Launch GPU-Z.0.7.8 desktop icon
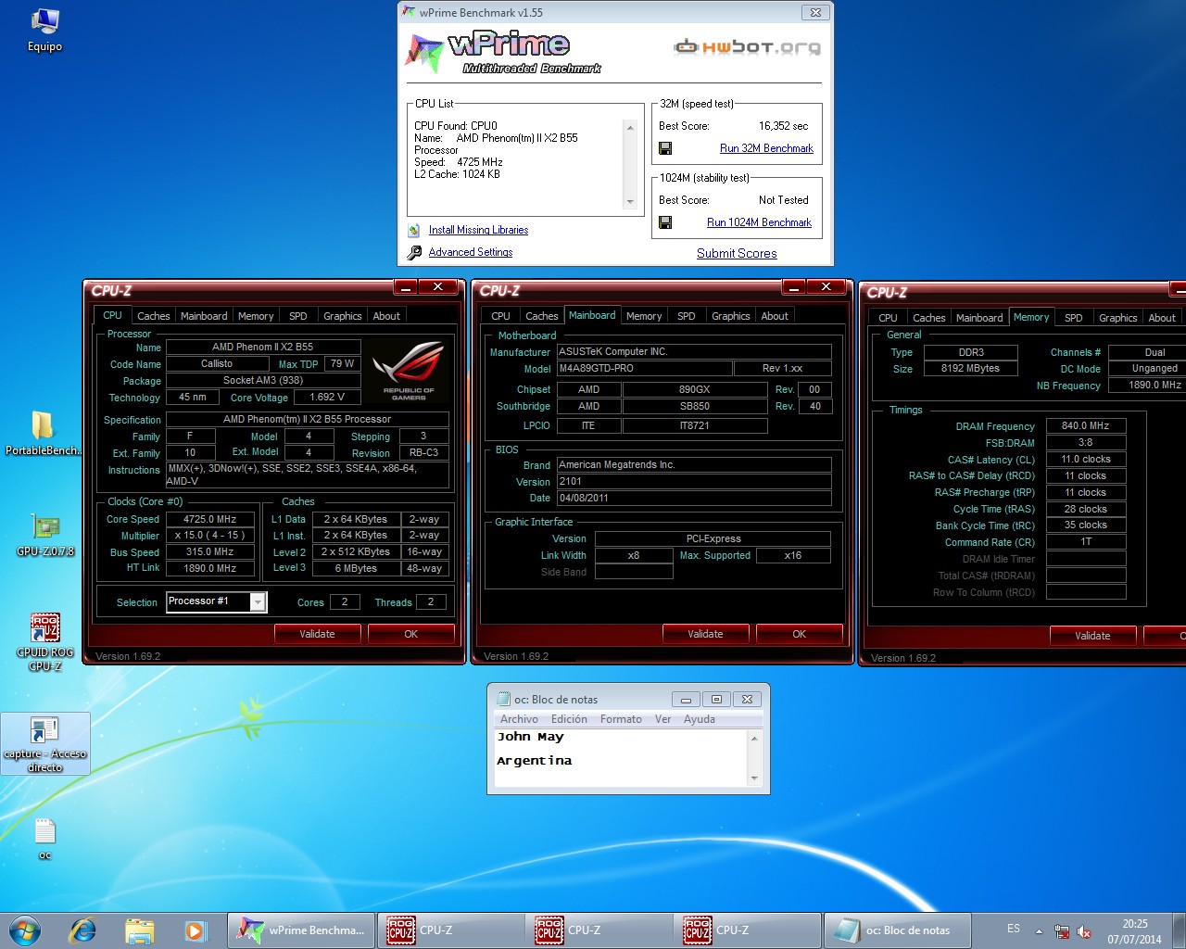 click(x=44, y=535)
